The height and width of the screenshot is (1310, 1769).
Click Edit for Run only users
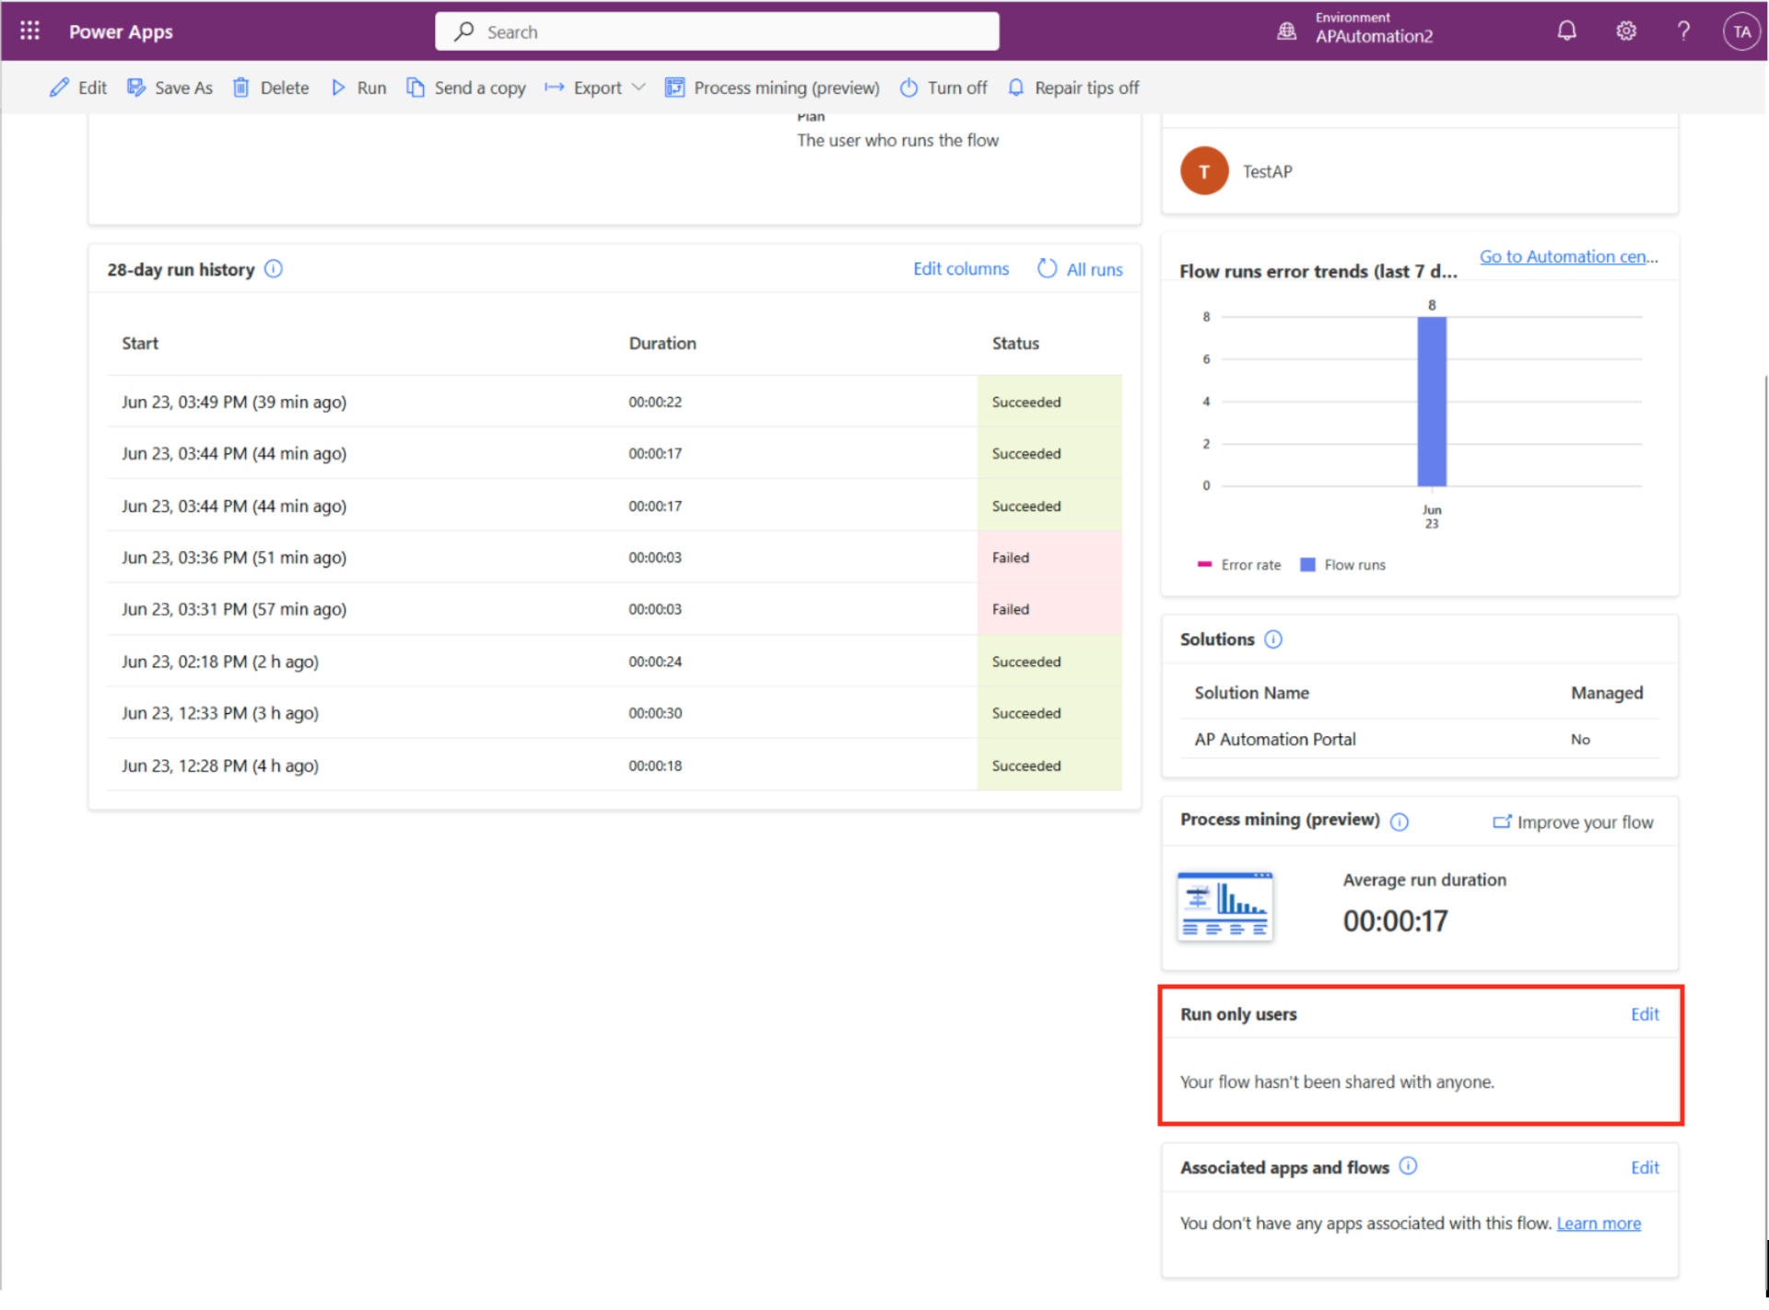1644,1014
